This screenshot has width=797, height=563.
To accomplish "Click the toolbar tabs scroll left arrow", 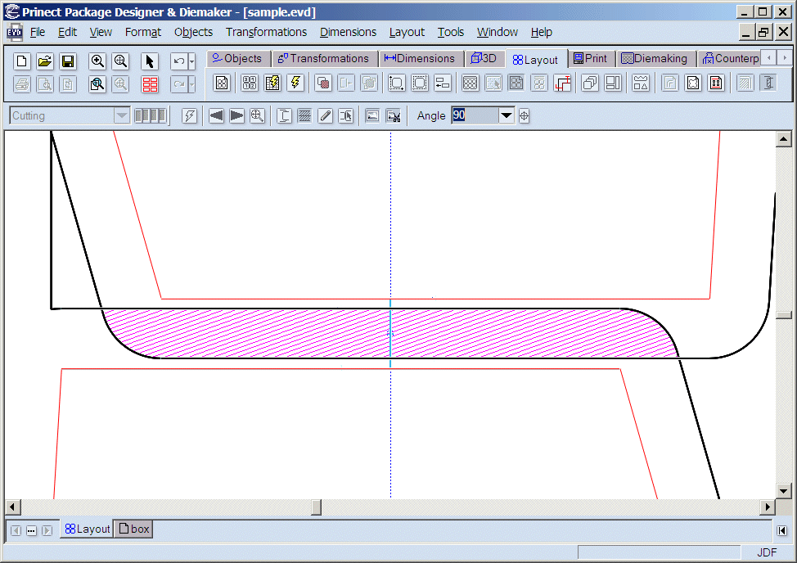I will (x=769, y=58).
